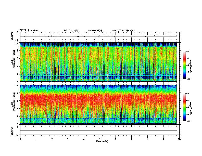
Task: Click the ch.1 color scale bar
Action: click(184, 65)
